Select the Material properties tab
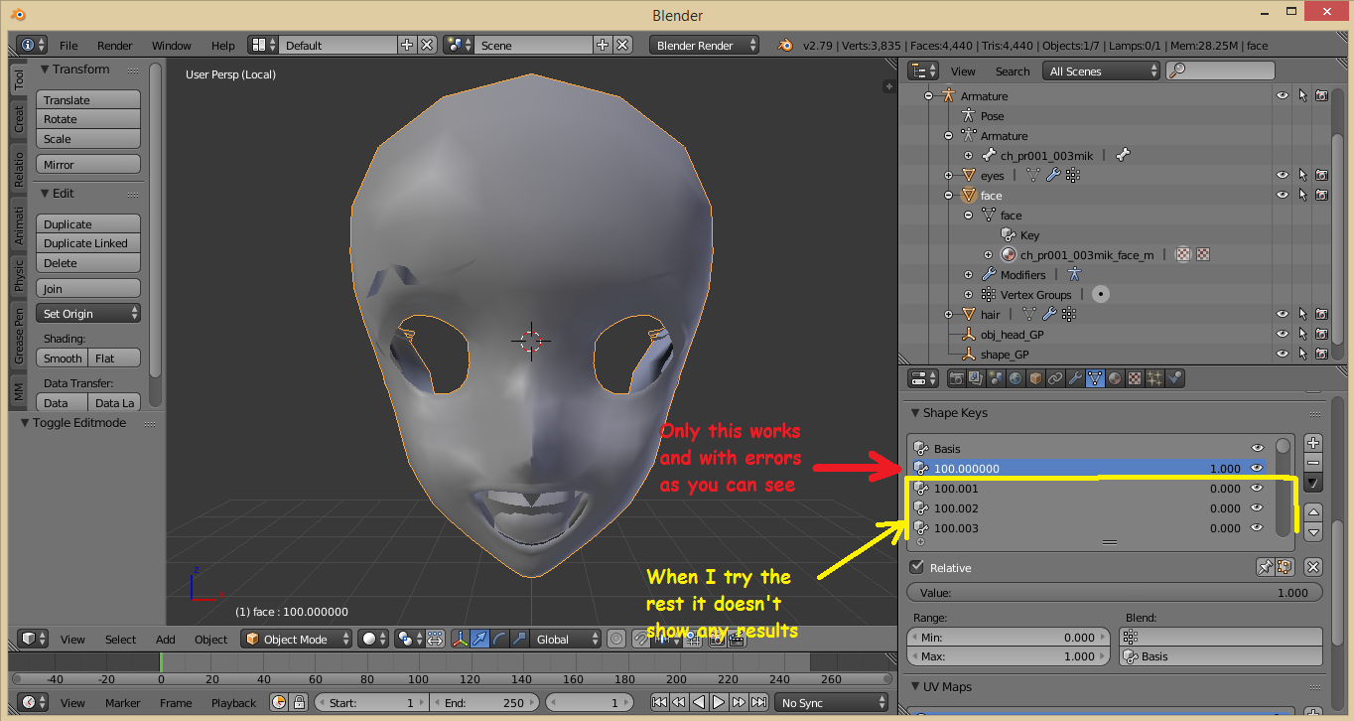 pyautogui.click(x=1113, y=378)
